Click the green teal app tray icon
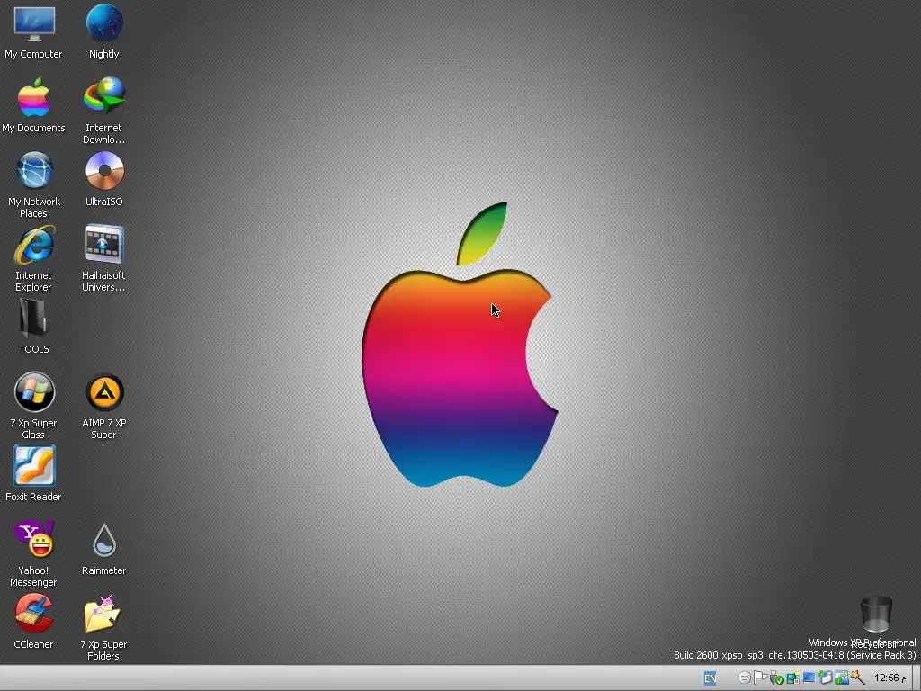Image resolution: width=921 pixels, height=691 pixels. pyautogui.click(x=793, y=678)
